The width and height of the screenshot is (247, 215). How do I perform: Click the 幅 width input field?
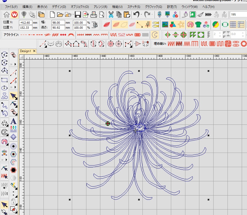tap(58, 23)
